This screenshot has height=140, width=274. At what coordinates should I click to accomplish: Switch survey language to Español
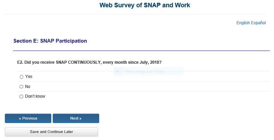(258, 23)
